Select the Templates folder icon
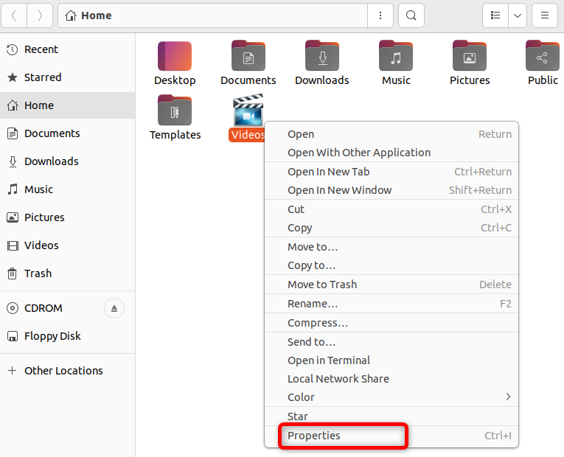 [x=175, y=111]
